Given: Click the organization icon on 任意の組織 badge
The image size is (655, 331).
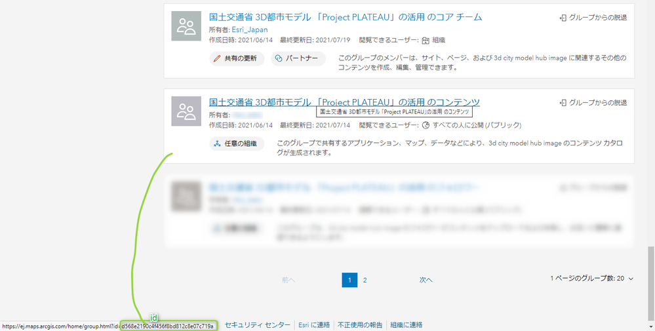Looking at the screenshot, I should [217, 144].
